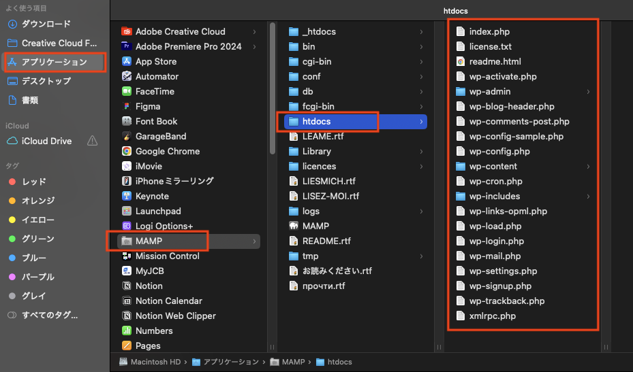The height and width of the screenshot is (372, 633).
Task: Select the red レッド tag
Action: [34, 182]
